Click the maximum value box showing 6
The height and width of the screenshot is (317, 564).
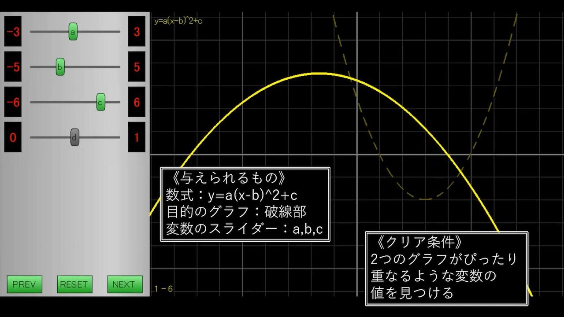[137, 102]
